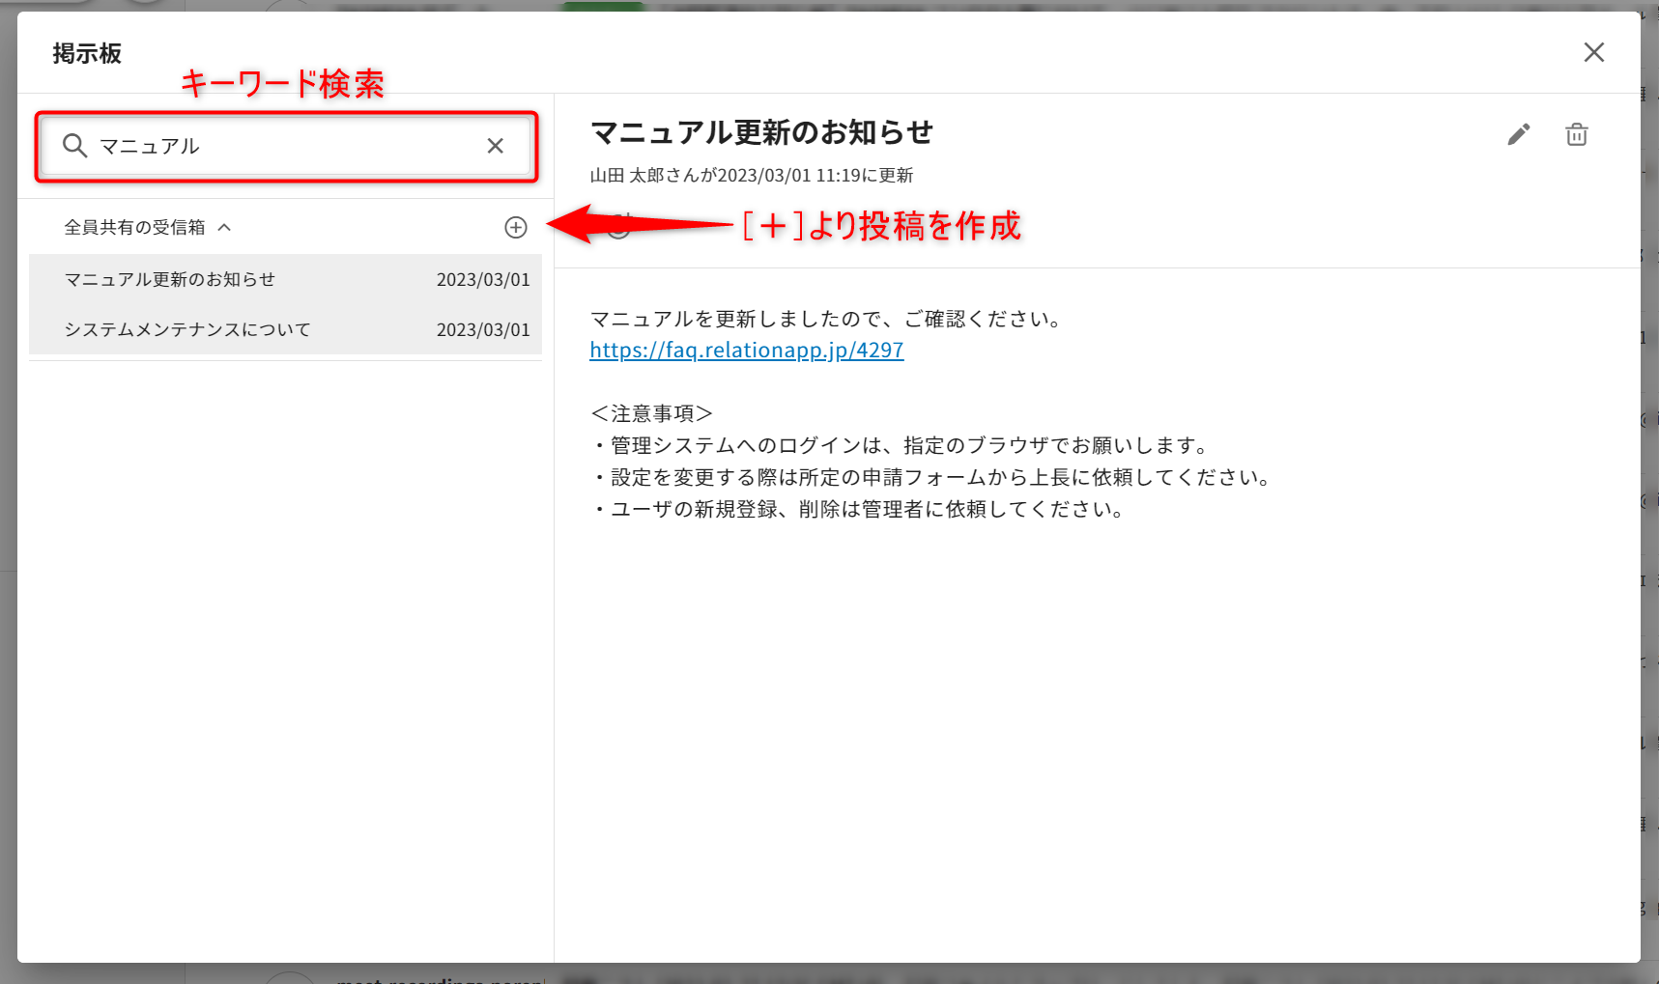Image resolution: width=1659 pixels, height=984 pixels.
Task: Click the 山田 太郎 update timestamp line
Action: click(x=751, y=176)
